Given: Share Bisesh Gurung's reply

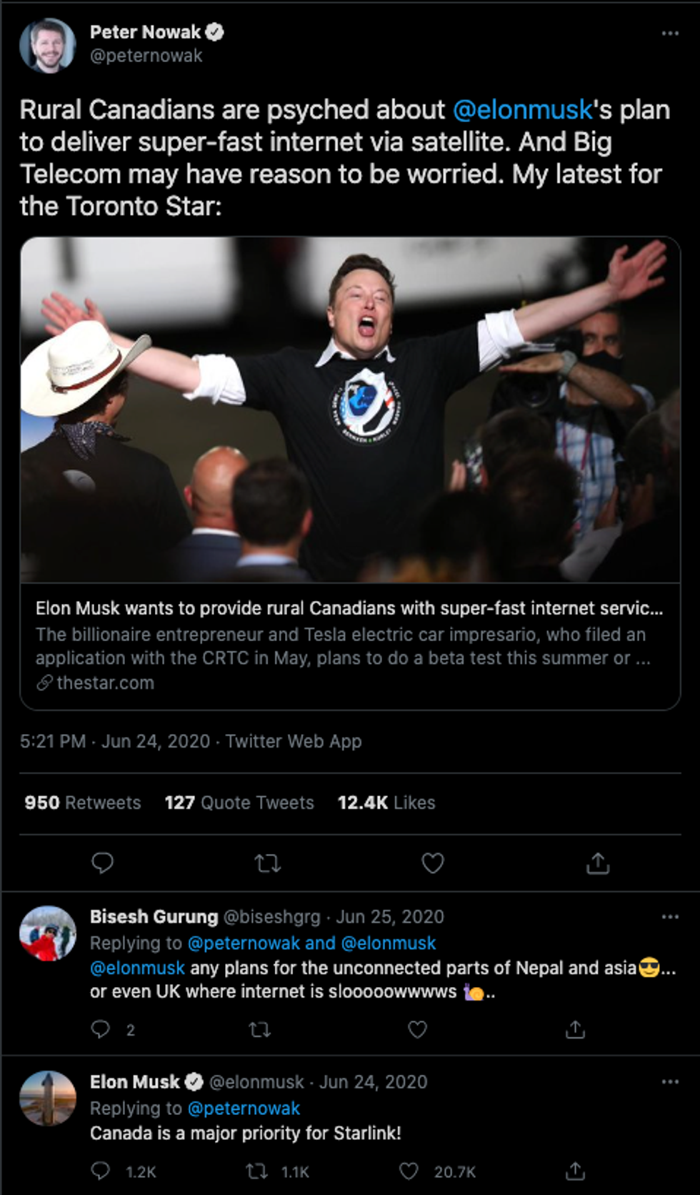Looking at the screenshot, I should click(x=575, y=1029).
